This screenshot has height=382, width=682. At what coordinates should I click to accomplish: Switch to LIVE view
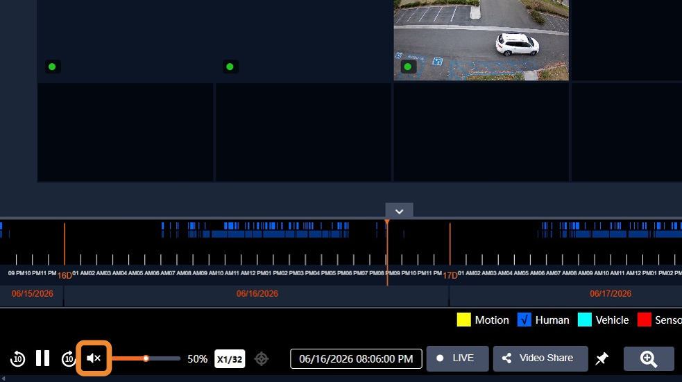458,358
